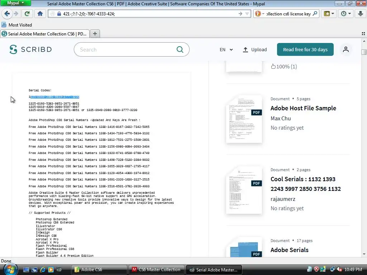Launch Internet Explorer from quick launch
The height and width of the screenshot is (275, 367).
tap(43, 270)
